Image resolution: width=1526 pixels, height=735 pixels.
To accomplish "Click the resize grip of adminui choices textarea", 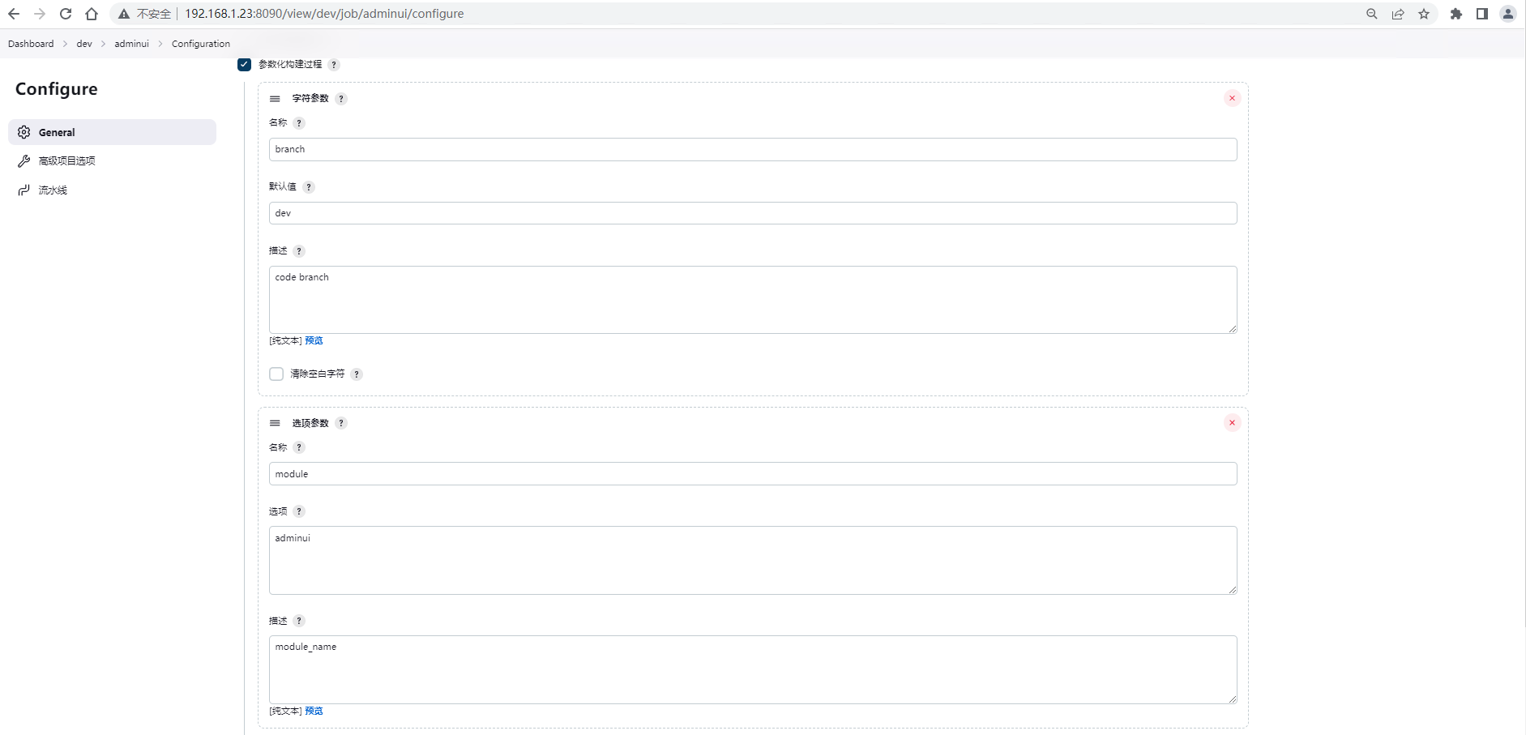I will [1233, 590].
